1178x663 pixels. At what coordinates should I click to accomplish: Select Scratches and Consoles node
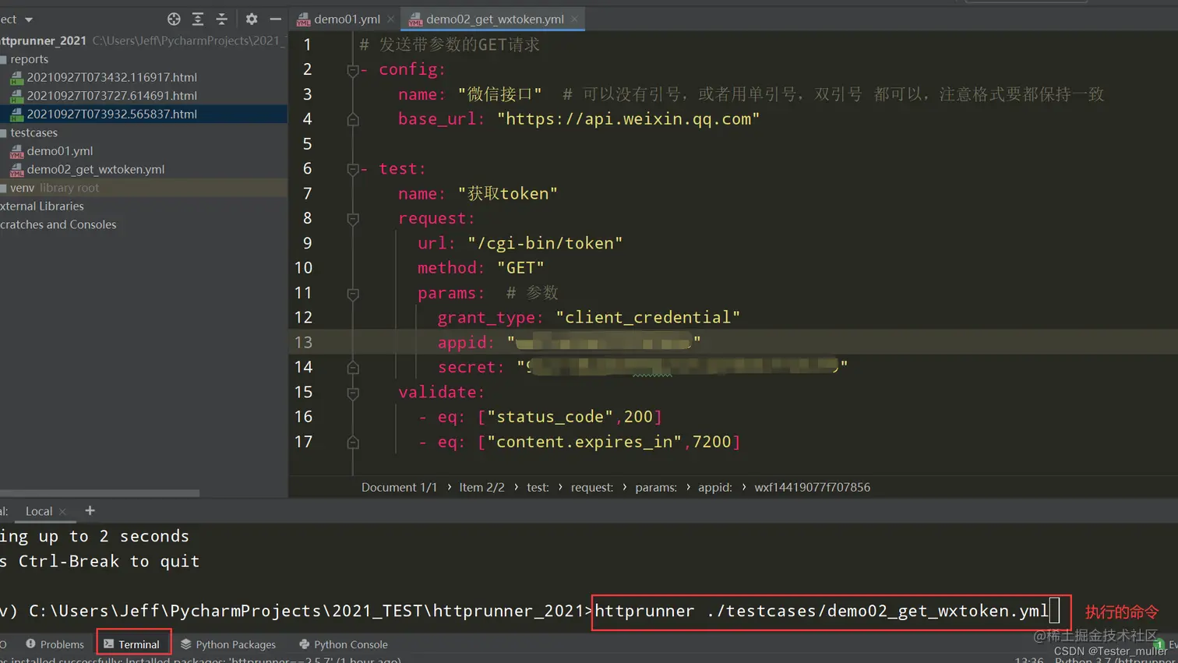[58, 224]
